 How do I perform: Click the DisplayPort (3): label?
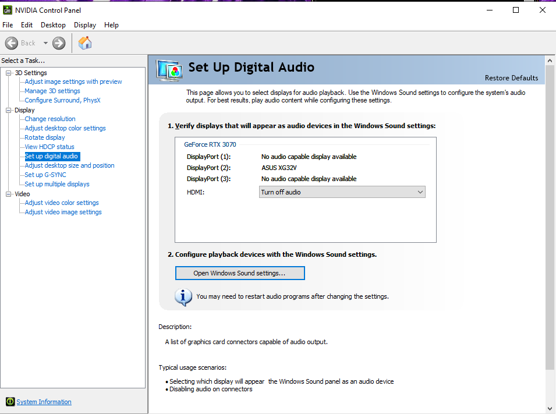point(208,179)
